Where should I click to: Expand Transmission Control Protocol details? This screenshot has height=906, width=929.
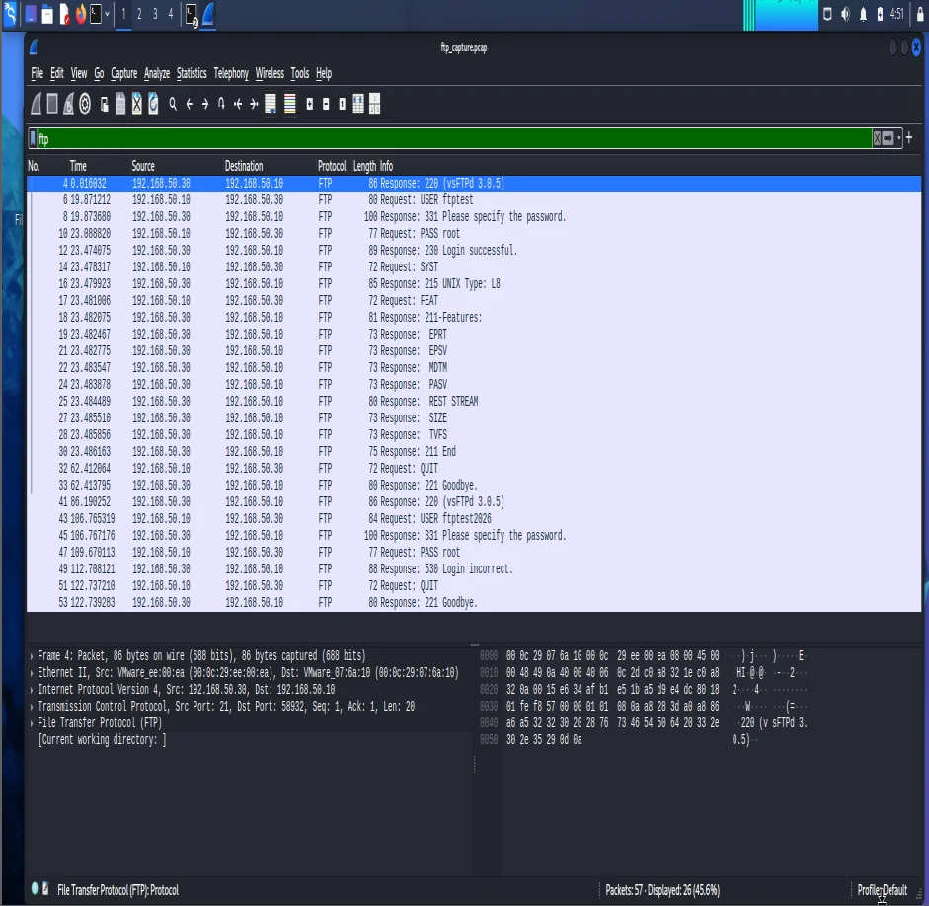click(x=32, y=707)
